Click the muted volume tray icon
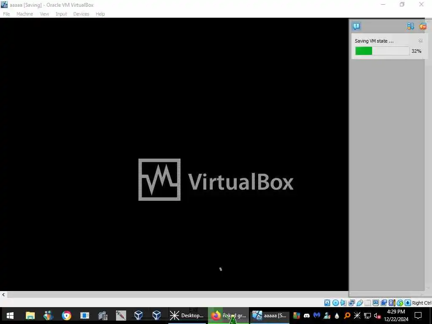432x324 pixels. [x=377, y=316]
